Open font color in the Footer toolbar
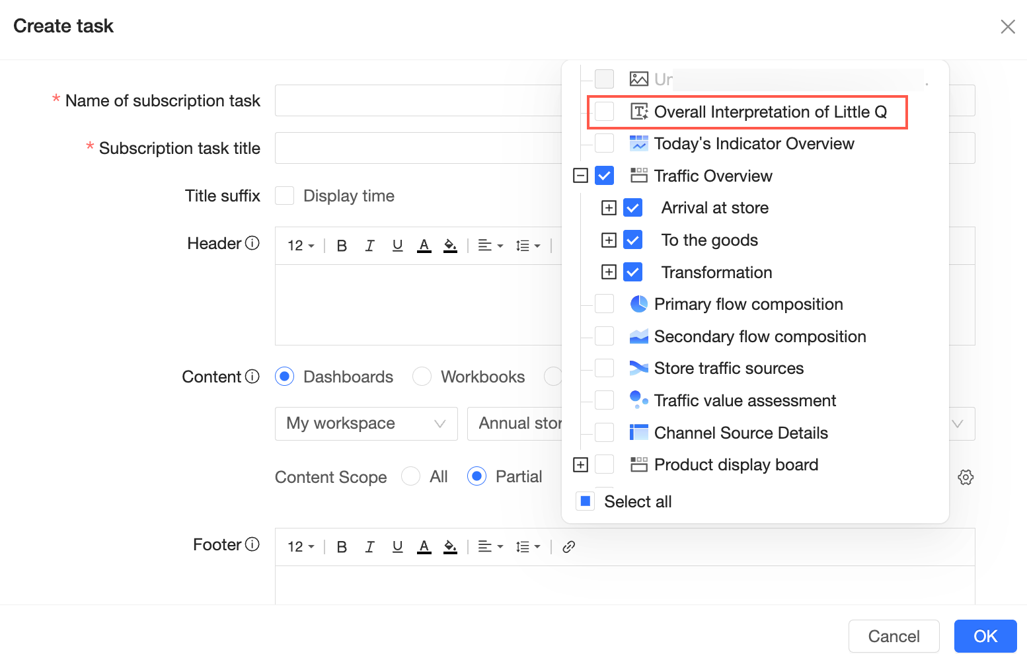 coord(424,547)
